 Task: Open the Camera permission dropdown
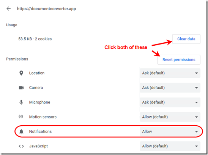coord(170,88)
